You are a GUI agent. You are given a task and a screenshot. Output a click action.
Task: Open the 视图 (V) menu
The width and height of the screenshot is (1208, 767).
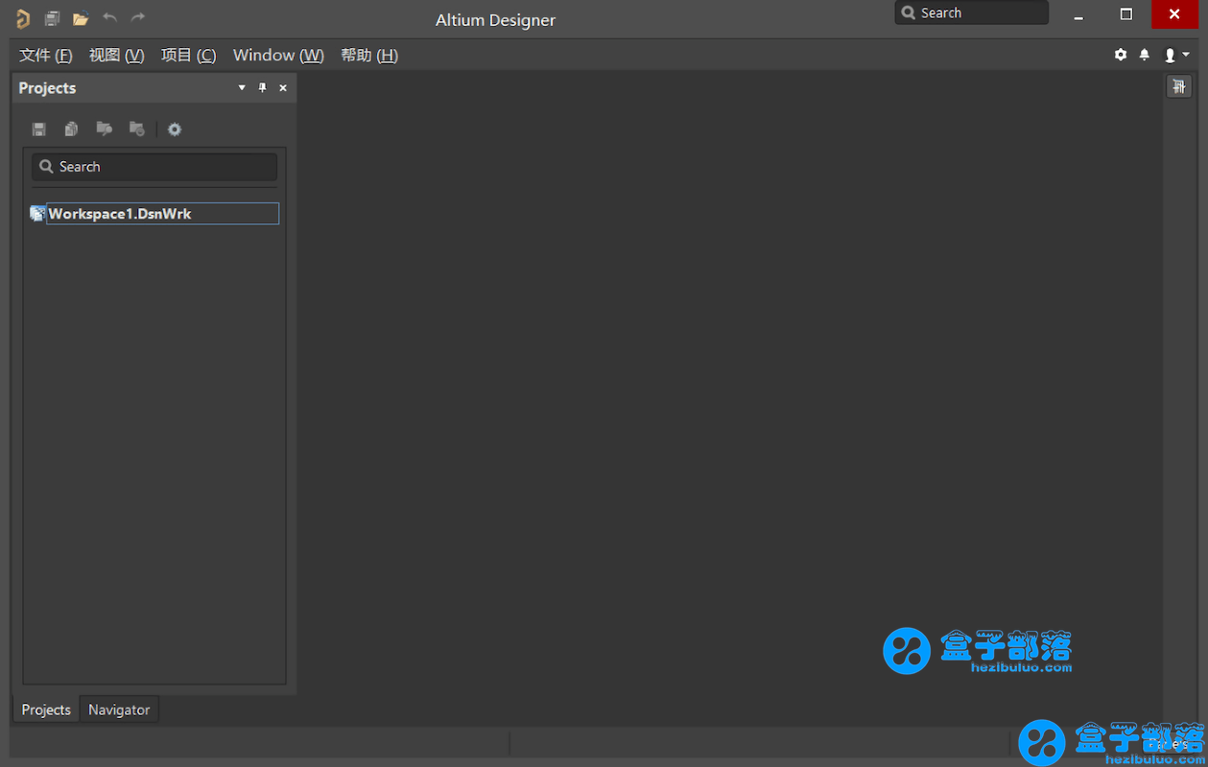tap(116, 56)
